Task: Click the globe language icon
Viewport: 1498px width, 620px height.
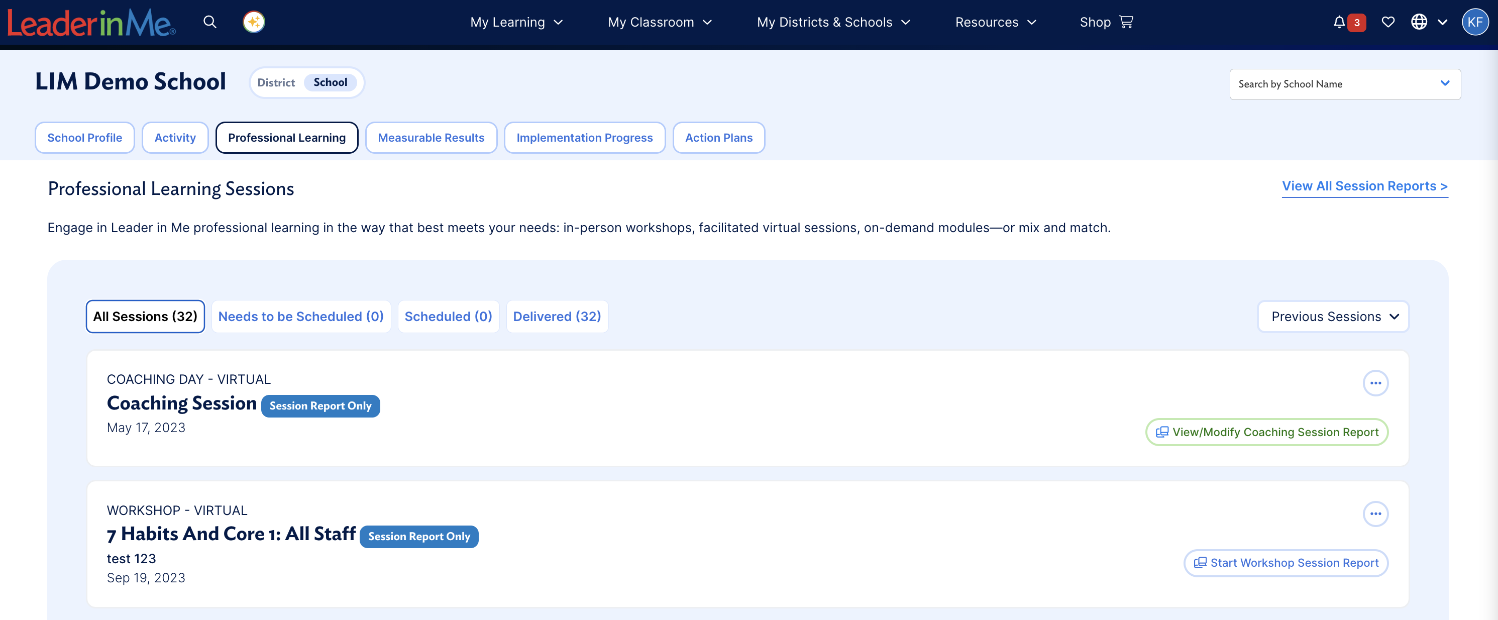Action: [1419, 22]
